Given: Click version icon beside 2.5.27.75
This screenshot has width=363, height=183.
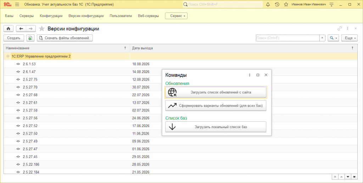Looking at the screenshot, I should click(x=18, y=80).
